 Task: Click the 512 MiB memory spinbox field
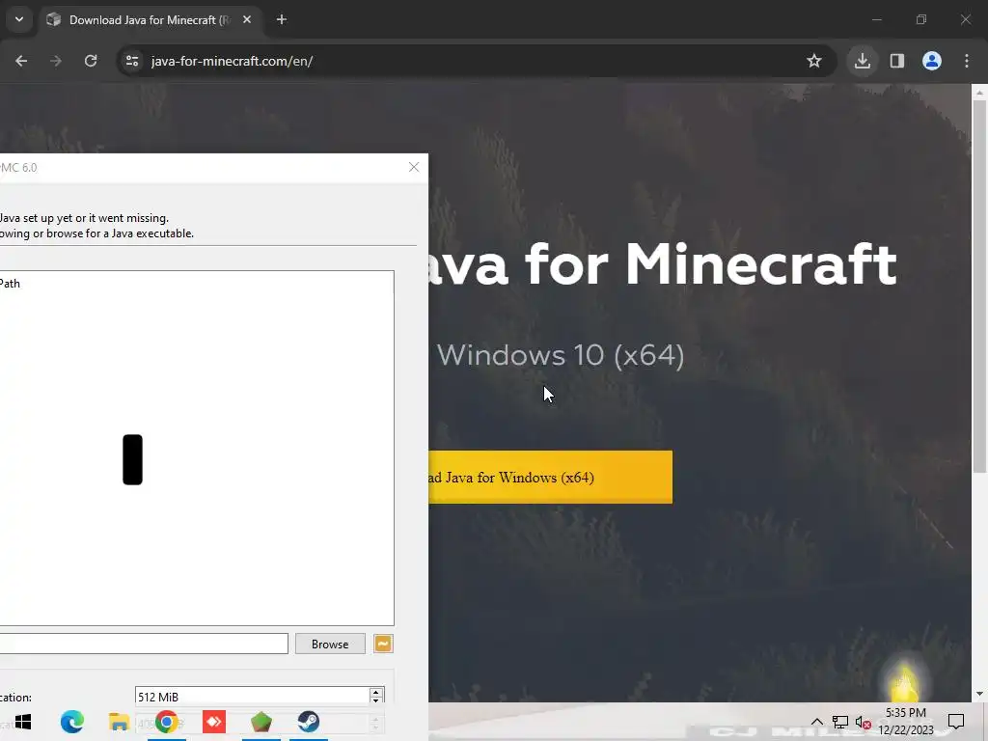pos(252,697)
